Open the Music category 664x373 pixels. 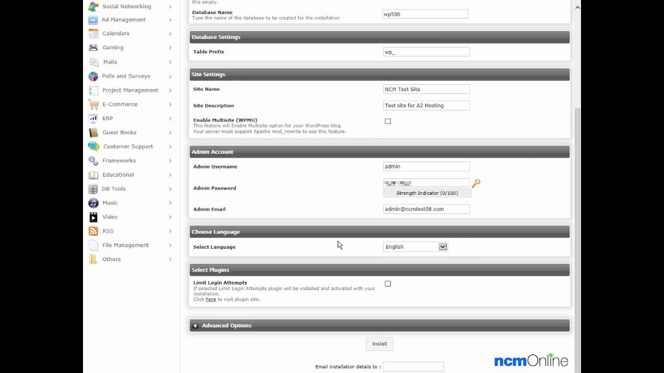109,203
